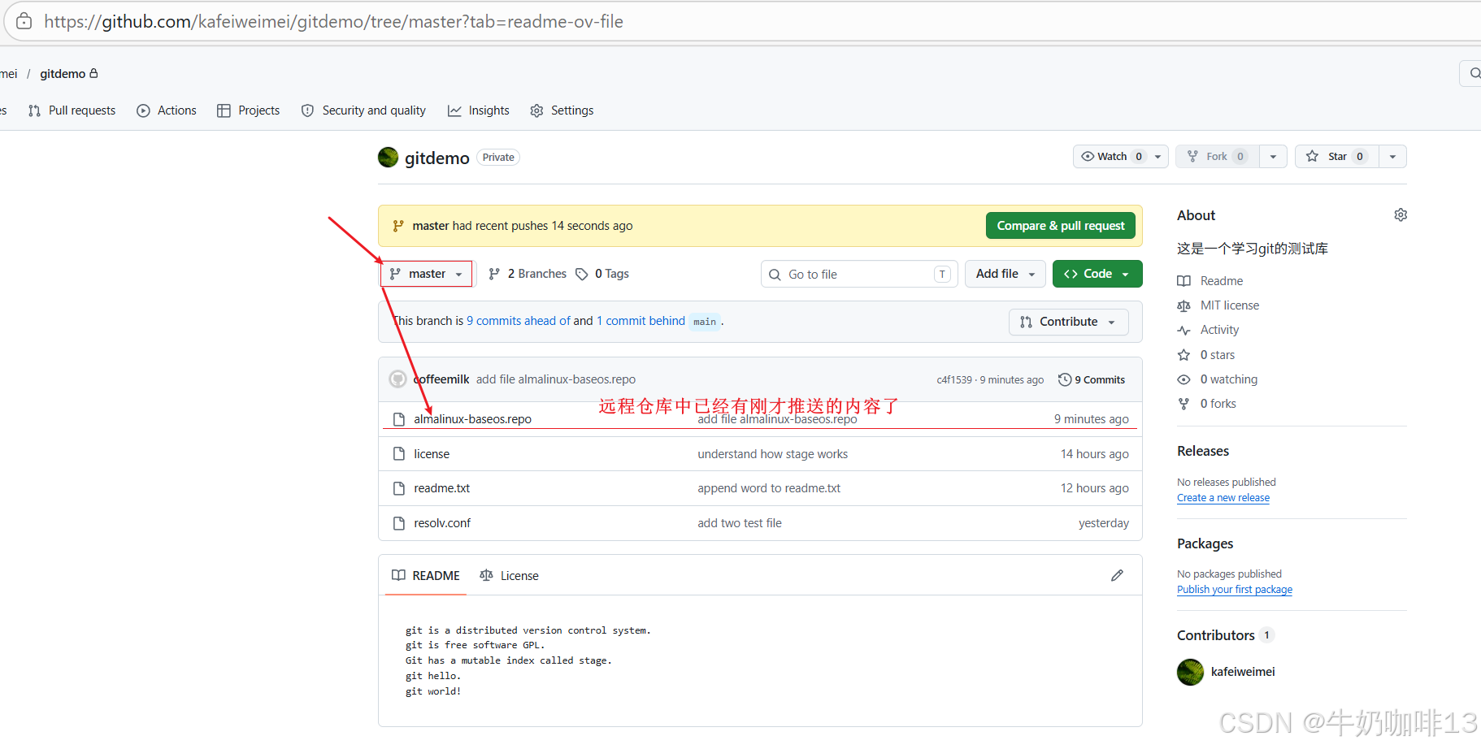The width and height of the screenshot is (1481, 749).
Task: Open the 0 stars link
Action: [1206, 355]
